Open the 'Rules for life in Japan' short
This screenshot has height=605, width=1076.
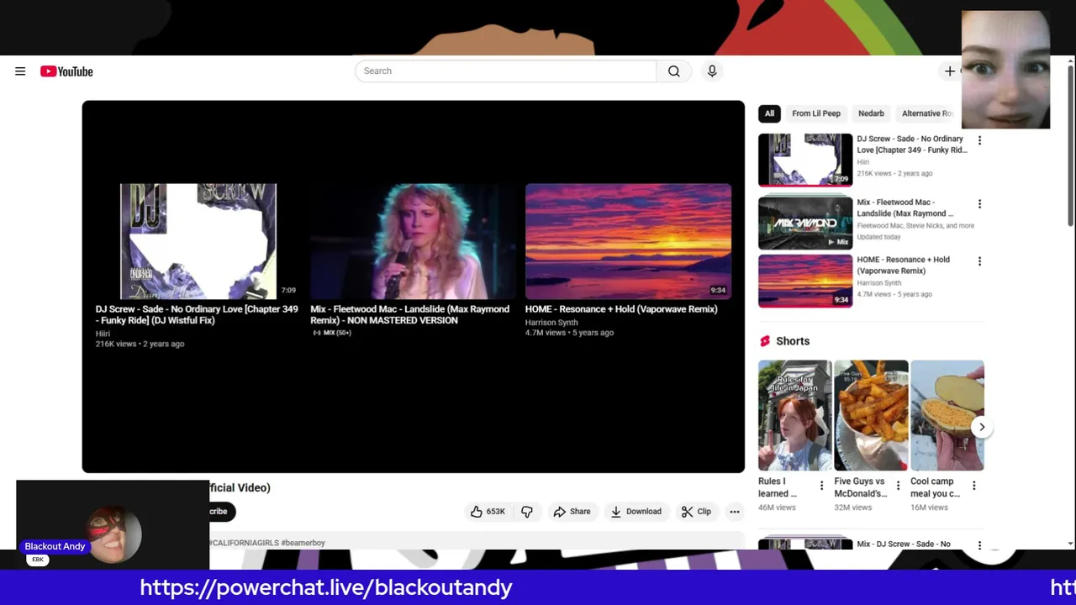(794, 415)
